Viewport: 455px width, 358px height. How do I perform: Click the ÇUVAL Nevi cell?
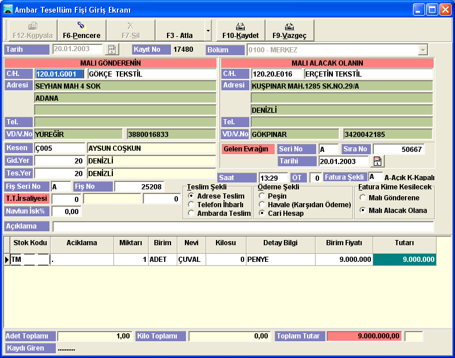[x=192, y=260]
